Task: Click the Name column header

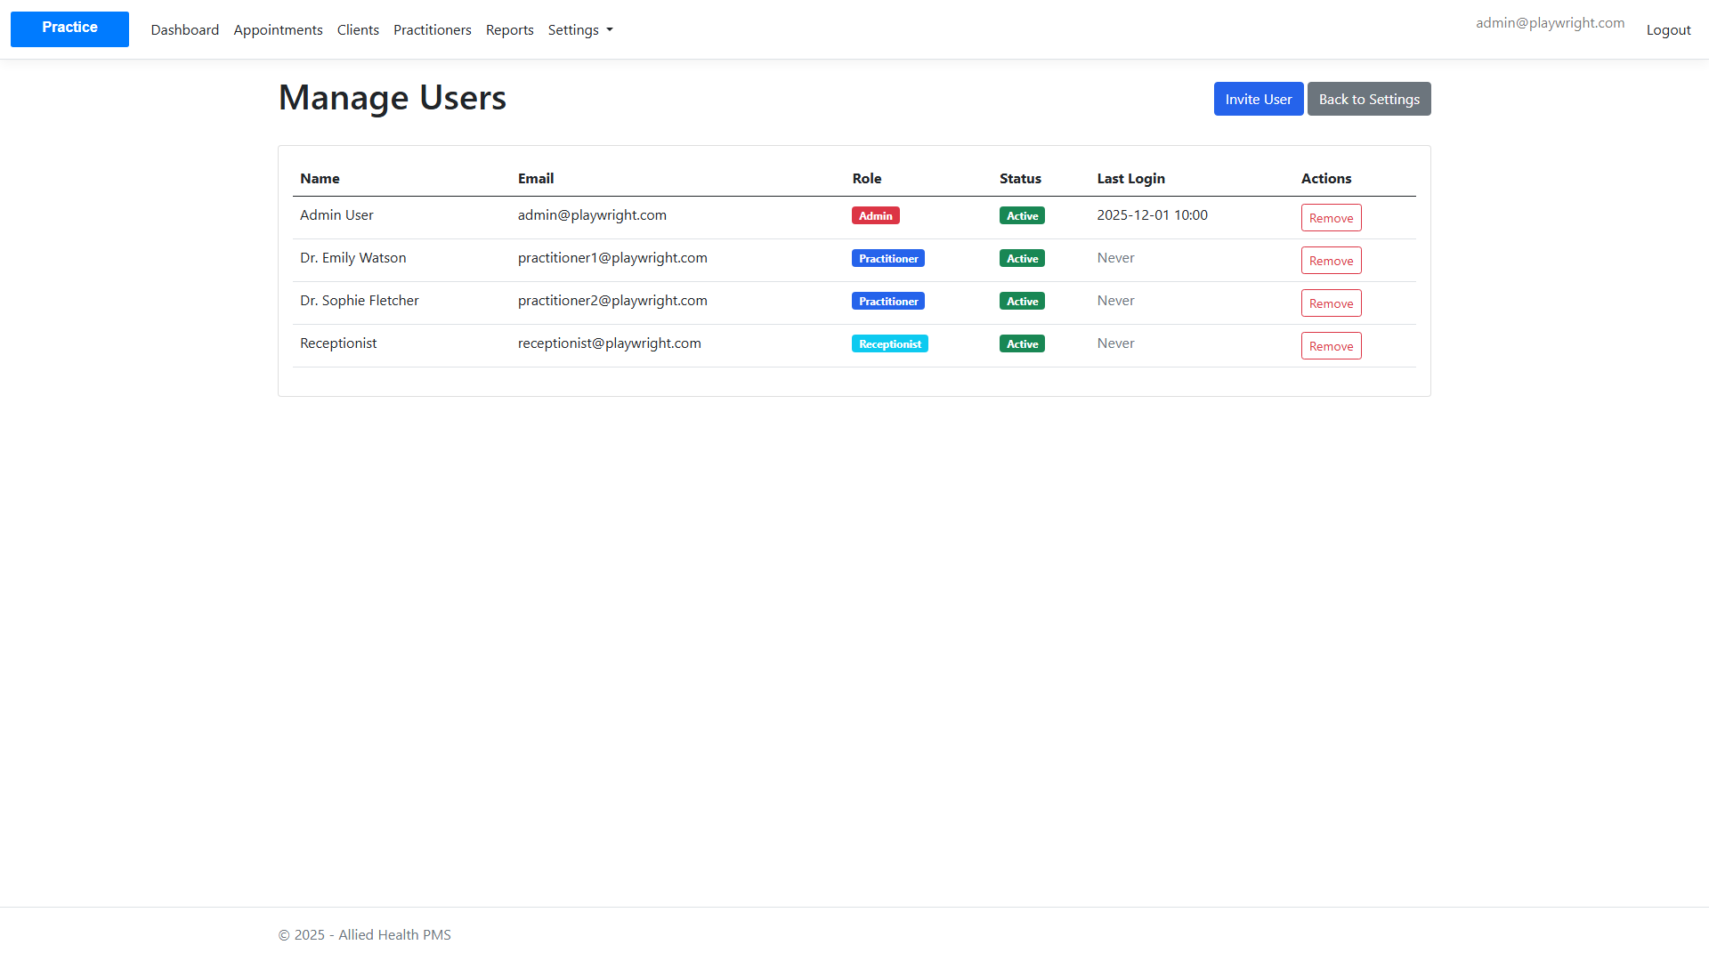Action: 320,179
